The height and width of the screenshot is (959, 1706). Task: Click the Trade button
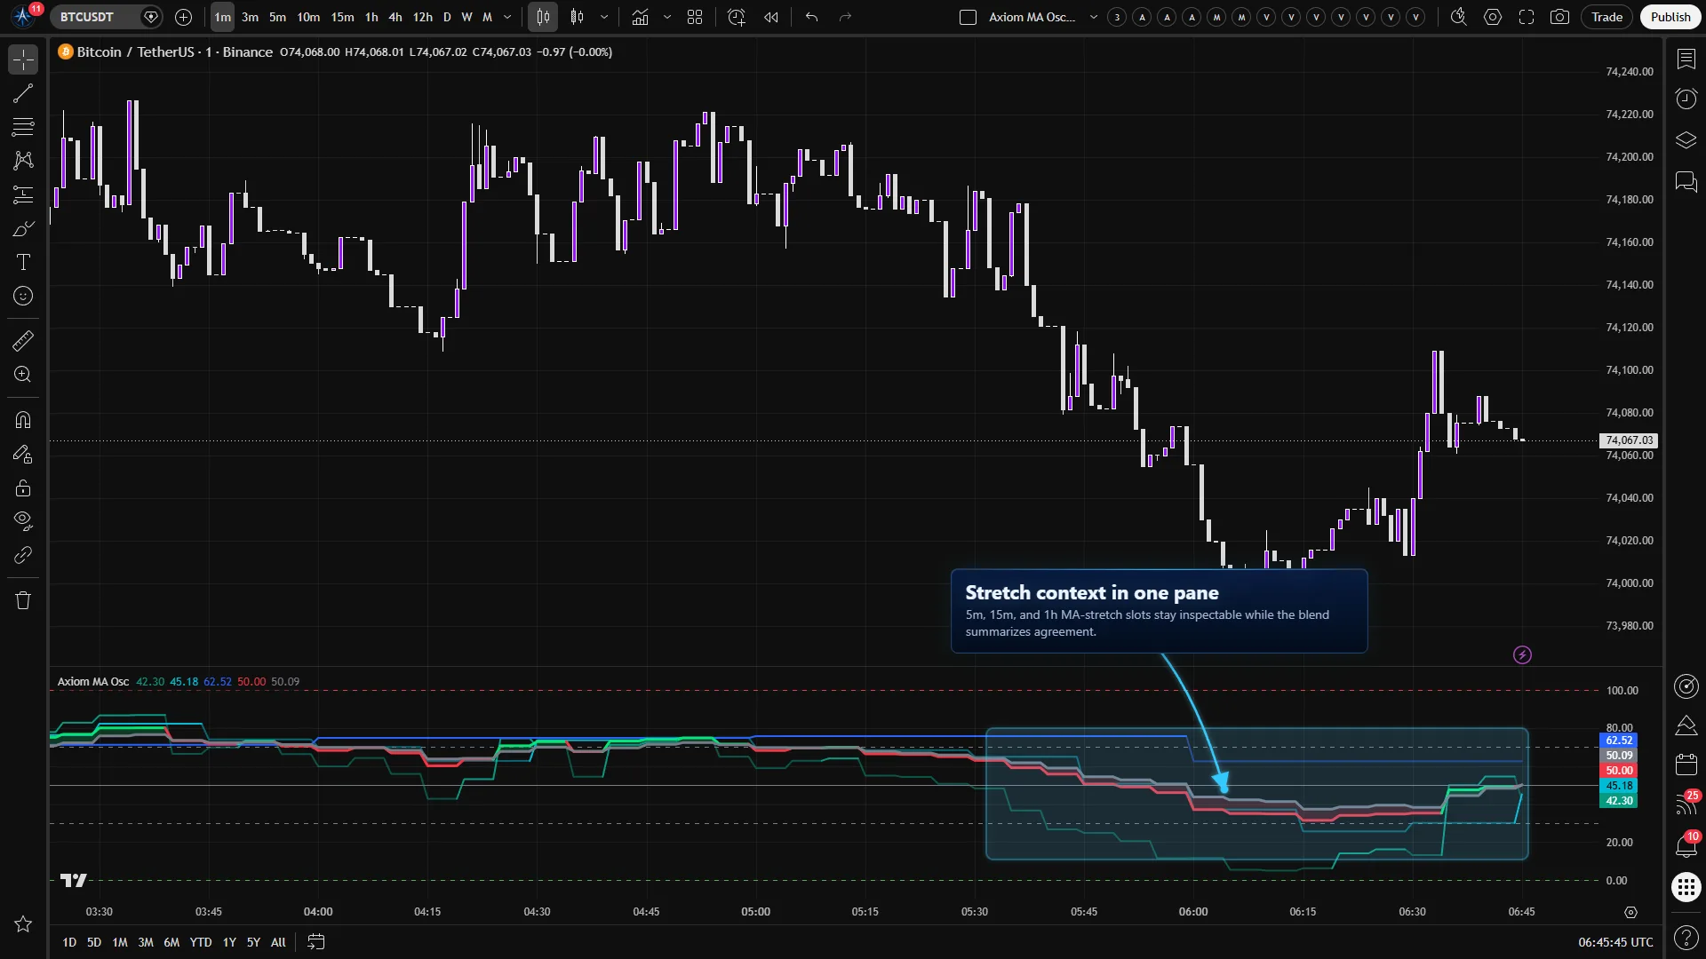point(1606,17)
